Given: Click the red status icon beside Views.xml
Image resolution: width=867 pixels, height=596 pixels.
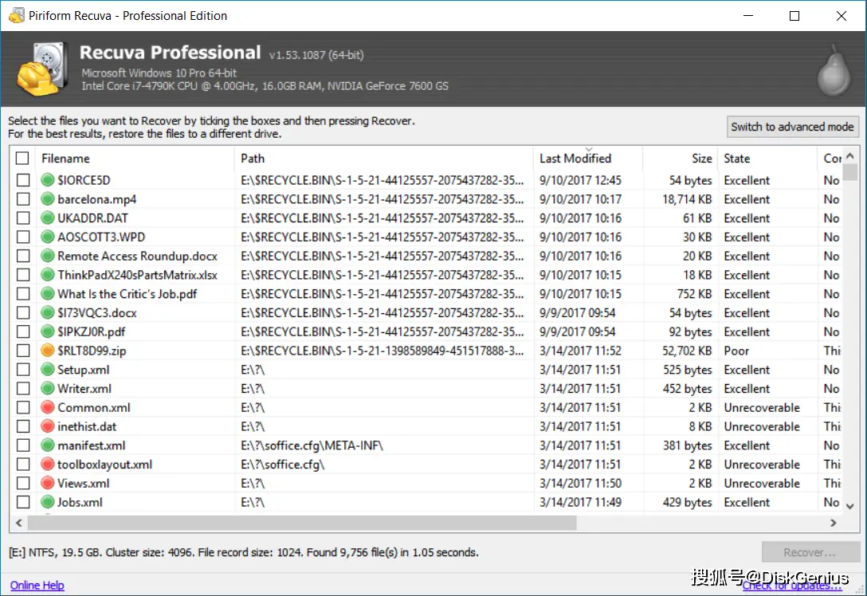Looking at the screenshot, I should coord(48,483).
